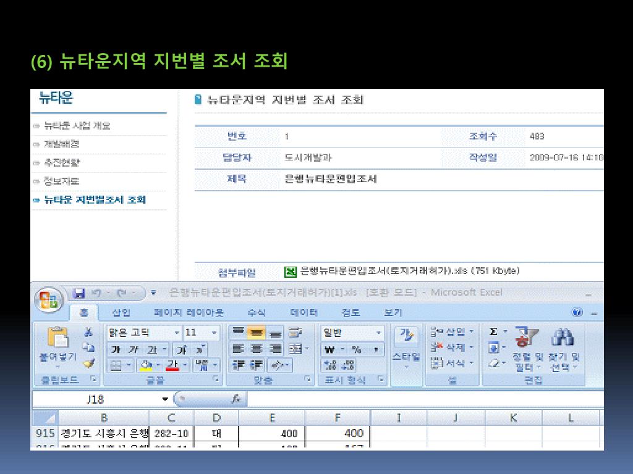Open Clear eraser icon
This screenshot has width=633, height=474.
[x=494, y=364]
